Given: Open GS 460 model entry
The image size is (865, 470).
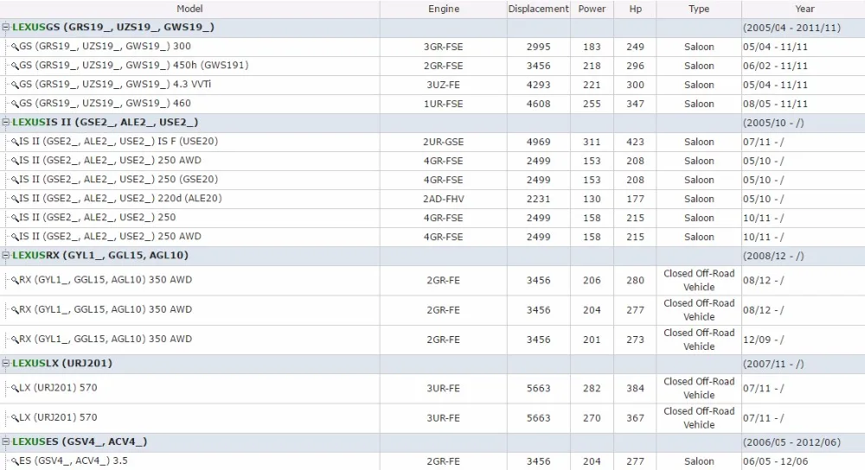Looking at the screenshot, I should [106, 103].
